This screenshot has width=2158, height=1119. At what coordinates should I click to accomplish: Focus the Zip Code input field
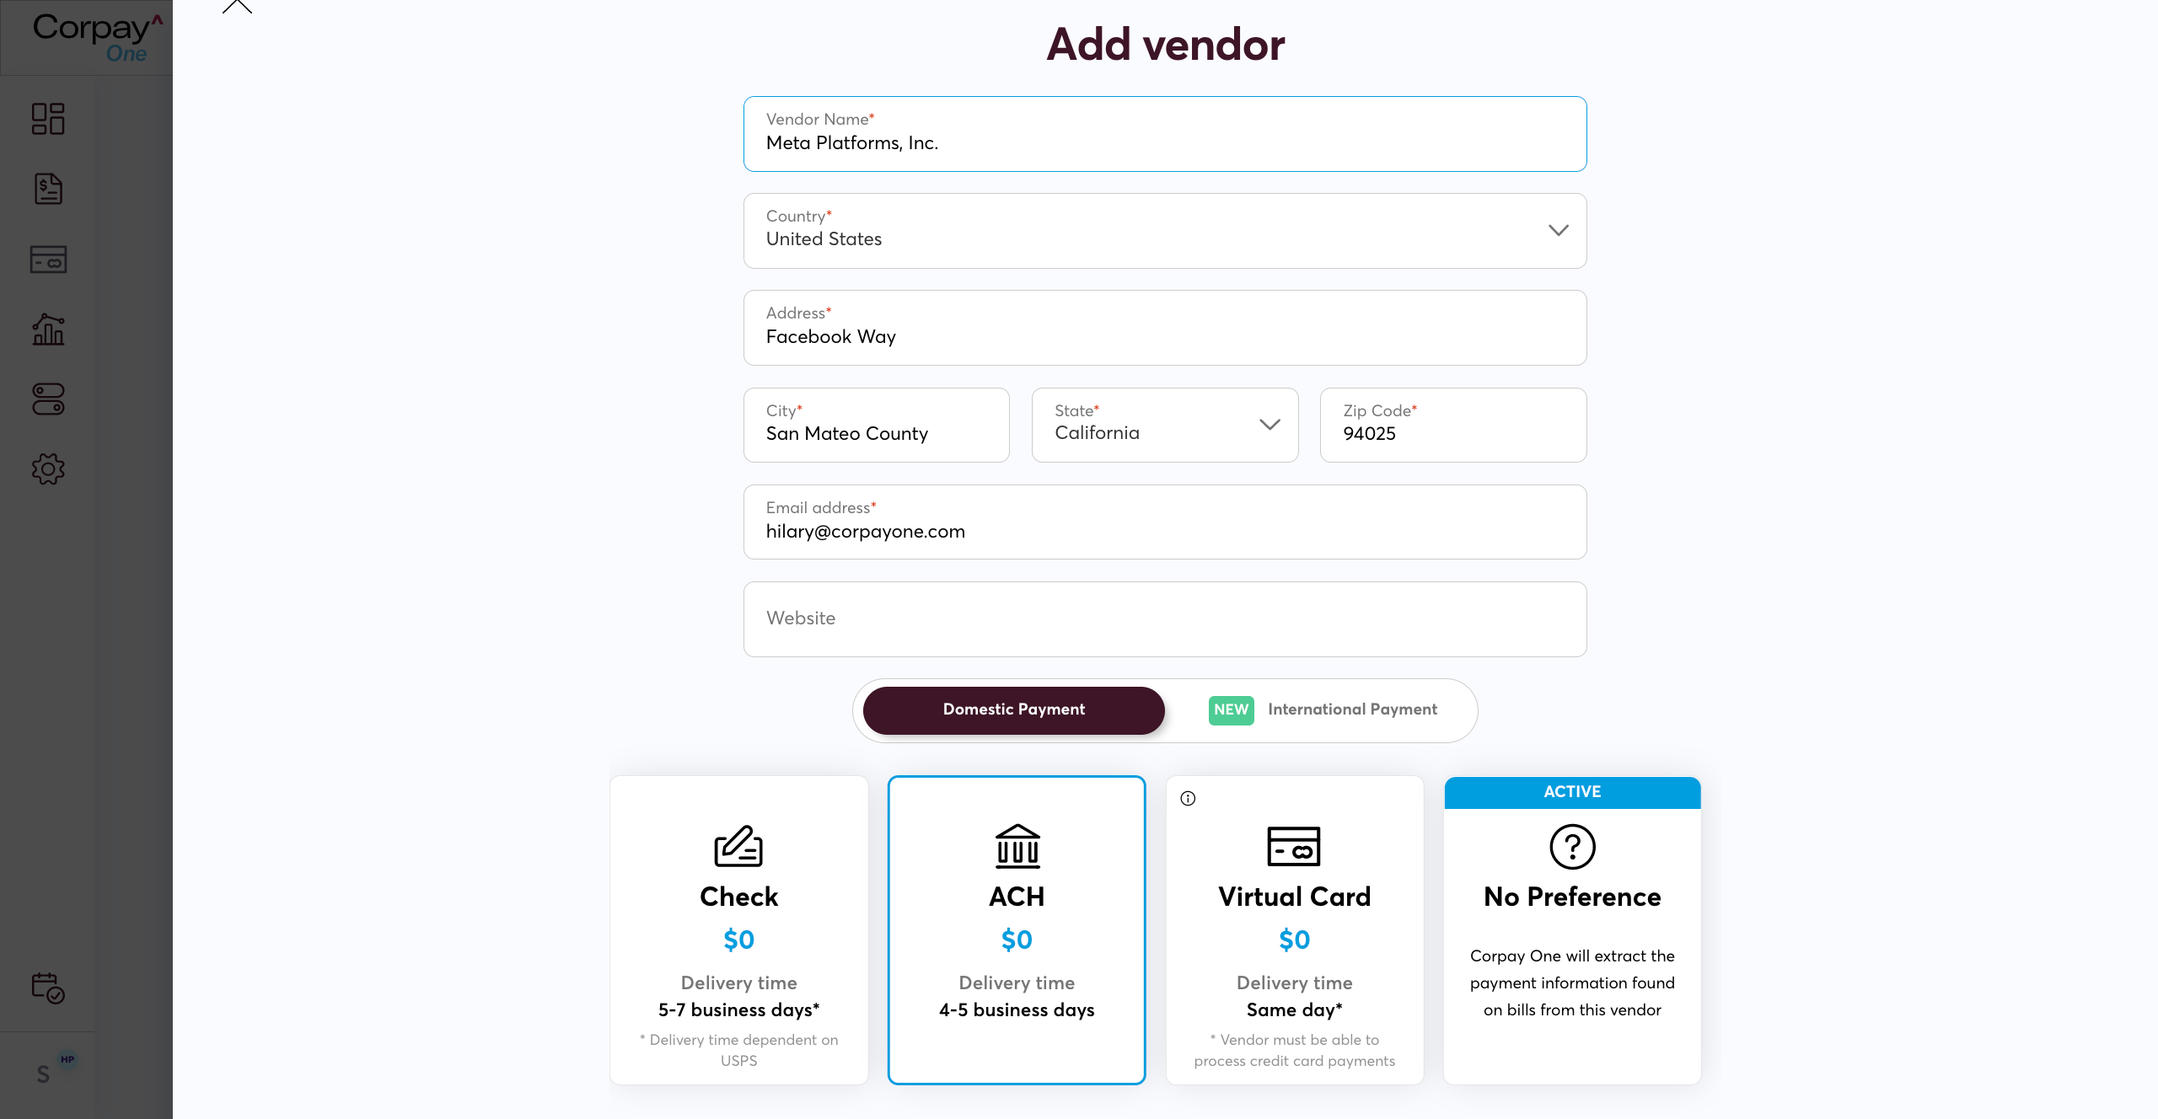[x=1453, y=425]
